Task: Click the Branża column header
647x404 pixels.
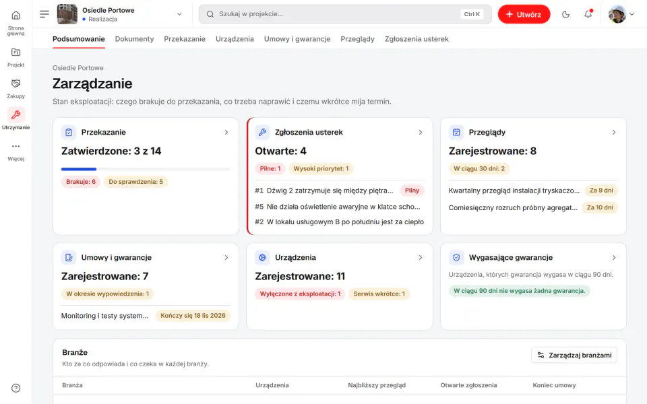Action: (72, 385)
